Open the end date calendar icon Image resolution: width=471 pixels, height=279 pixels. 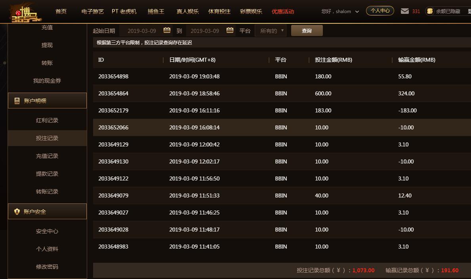click(x=230, y=30)
